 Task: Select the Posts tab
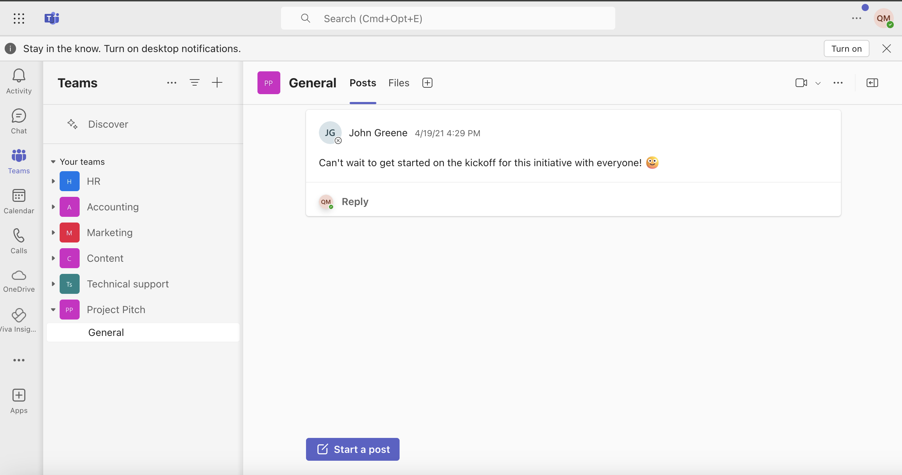[x=363, y=83]
